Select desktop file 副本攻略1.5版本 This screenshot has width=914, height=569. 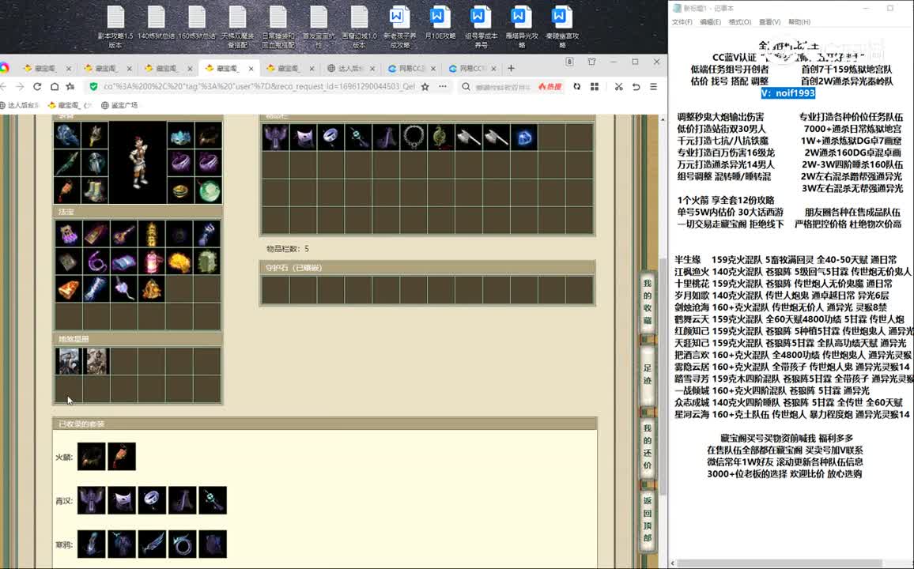pyautogui.click(x=115, y=27)
